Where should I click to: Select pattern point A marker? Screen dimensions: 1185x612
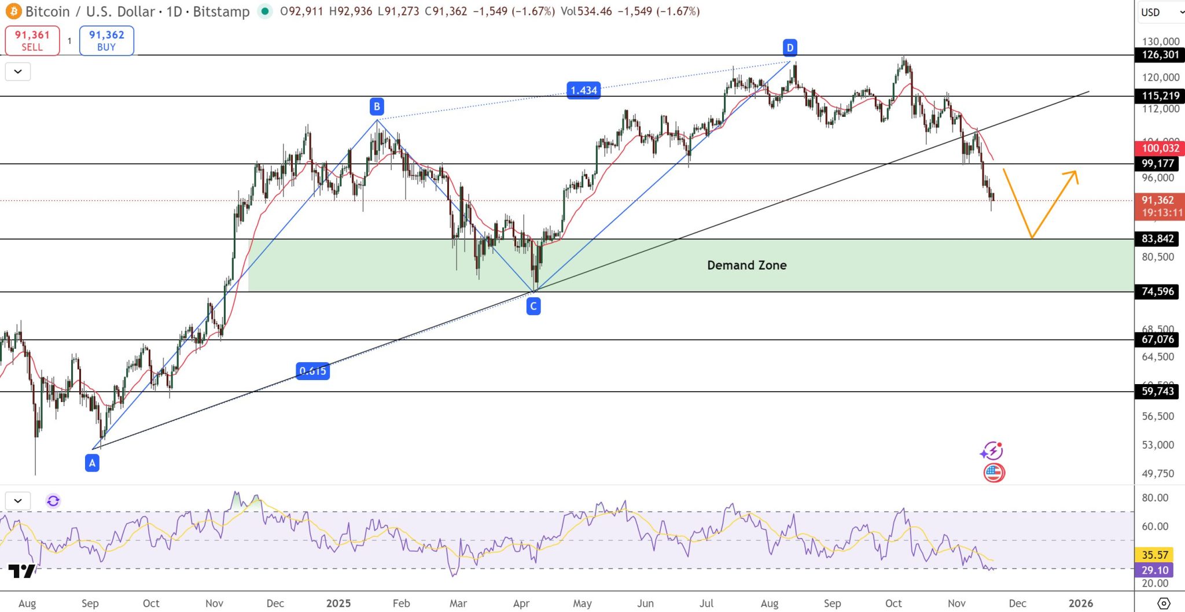coord(92,463)
